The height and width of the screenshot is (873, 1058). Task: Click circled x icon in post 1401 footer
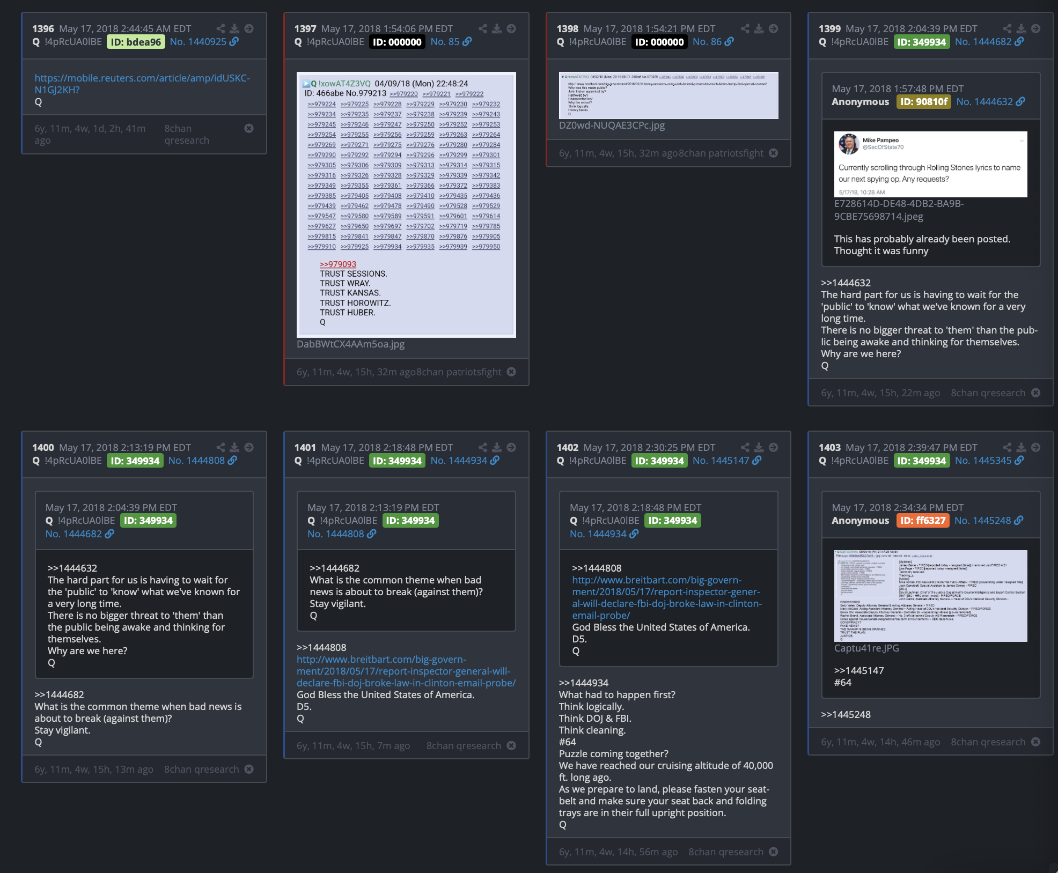(x=511, y=746)
